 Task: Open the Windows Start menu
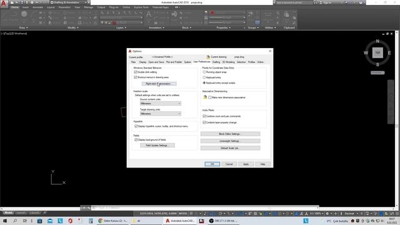(x=5, y=221)
